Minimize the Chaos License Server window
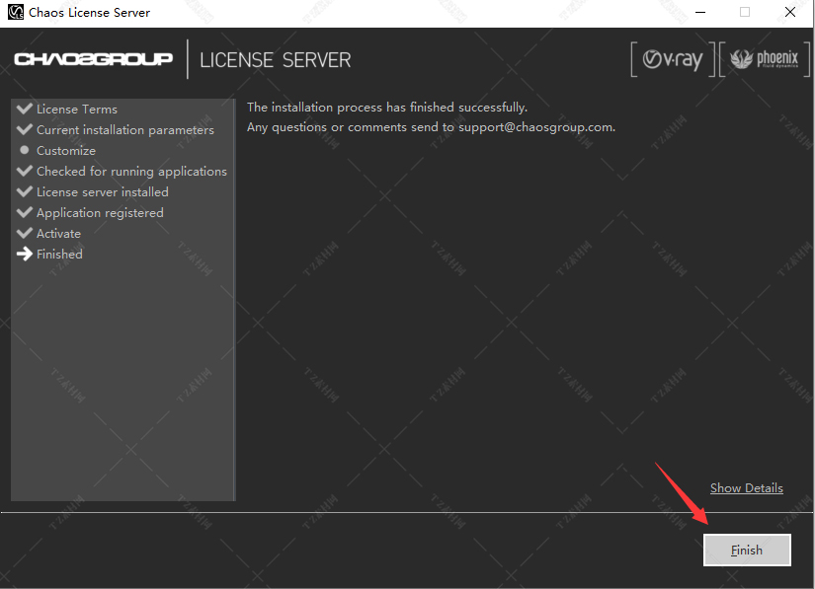This screenshot has width=815, height=589. tap(700, 12)
